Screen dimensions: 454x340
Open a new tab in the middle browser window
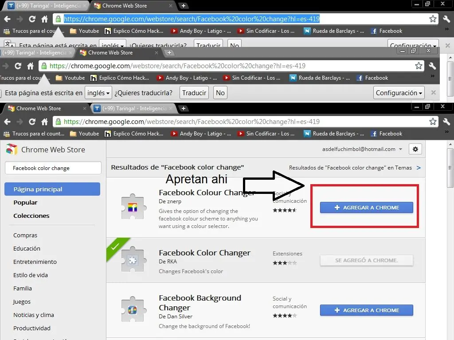tap(169, 53)
